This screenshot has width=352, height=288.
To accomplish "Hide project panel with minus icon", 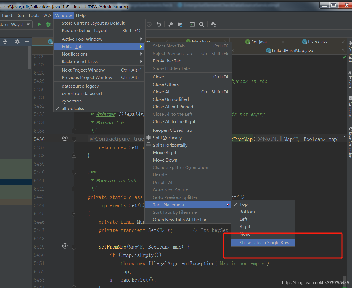I will point(27,42).
